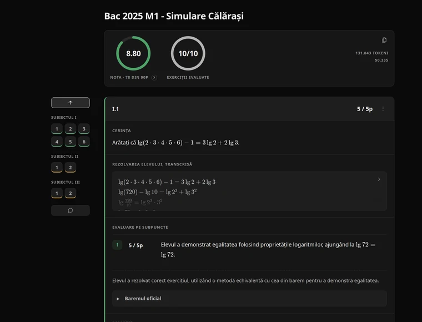422x322 pixels.
Task: Click the '5 / 5p' score in the I.1 header
Action: 365,109
